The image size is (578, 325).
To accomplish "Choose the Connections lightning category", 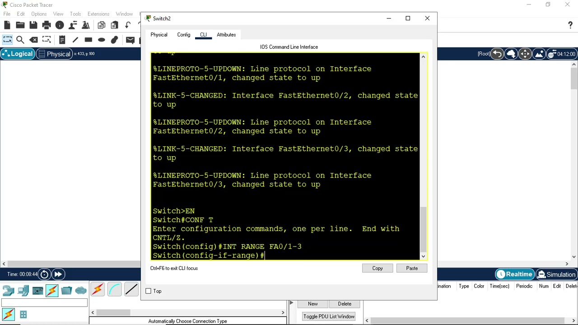I will click(x=52, y=291).
